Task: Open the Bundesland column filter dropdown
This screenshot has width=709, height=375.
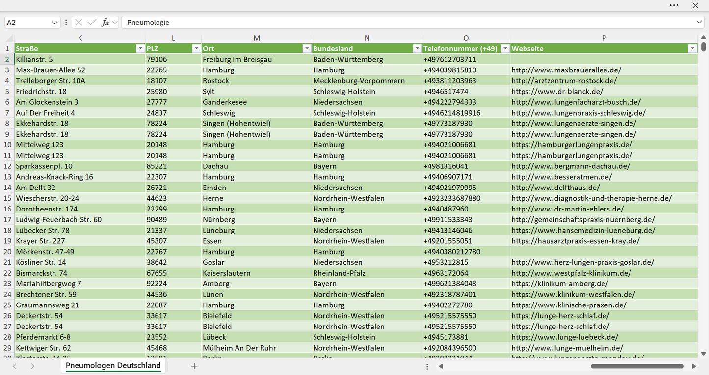Action: tap(417, 48)
